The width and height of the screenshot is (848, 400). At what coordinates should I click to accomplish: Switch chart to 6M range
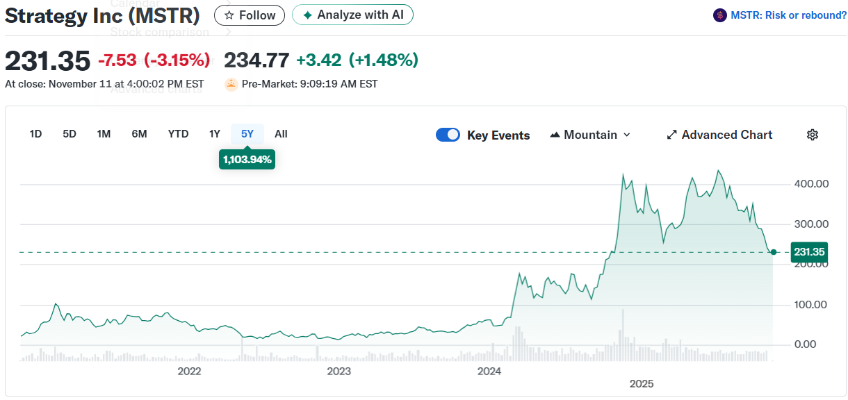[139, 134]
